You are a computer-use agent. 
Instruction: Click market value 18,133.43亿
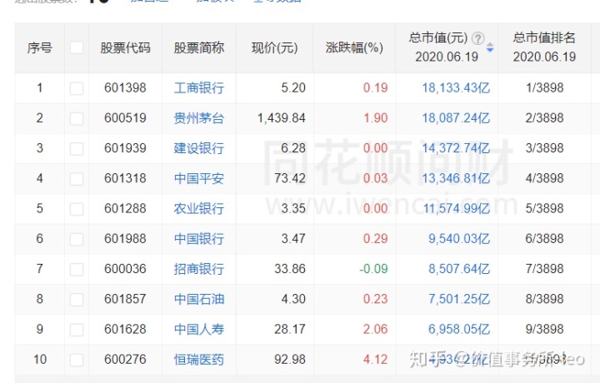pos(456,88)
